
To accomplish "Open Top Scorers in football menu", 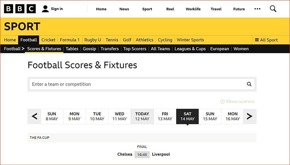I will tap(135, 49).
